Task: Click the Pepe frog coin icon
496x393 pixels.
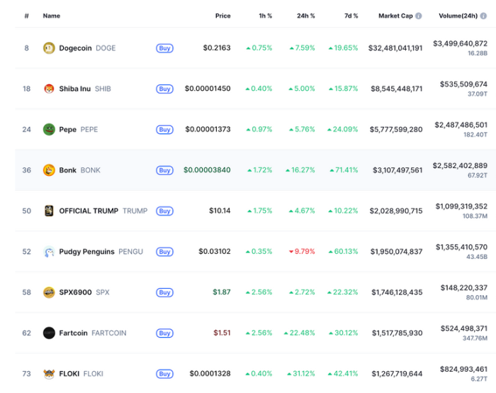Action: [49, 130]
